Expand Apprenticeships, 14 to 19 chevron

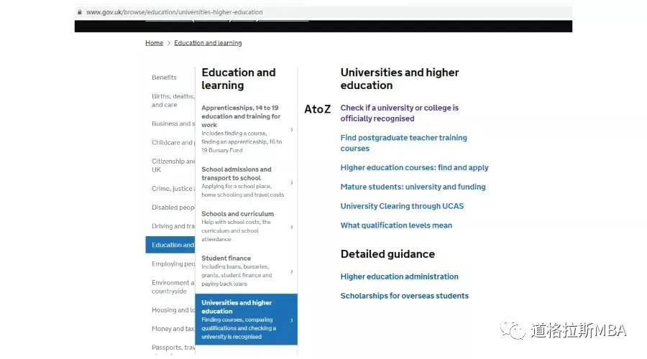point(291,130)
